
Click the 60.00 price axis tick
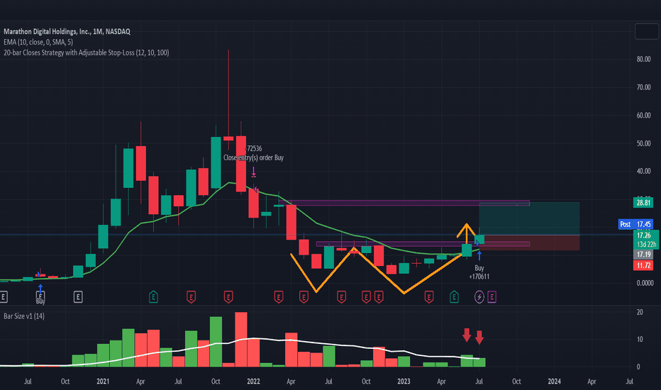(x=643, y=115)
